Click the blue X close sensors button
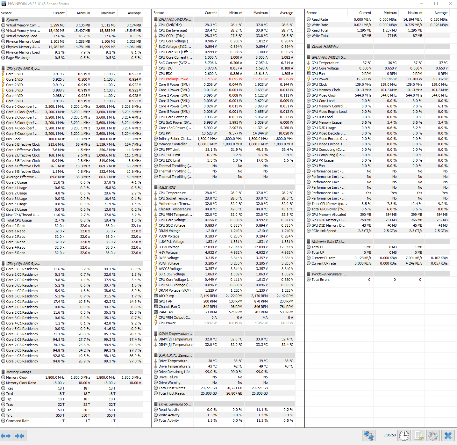The width and height of the screenshot is (457, 445). coord(448,435)
